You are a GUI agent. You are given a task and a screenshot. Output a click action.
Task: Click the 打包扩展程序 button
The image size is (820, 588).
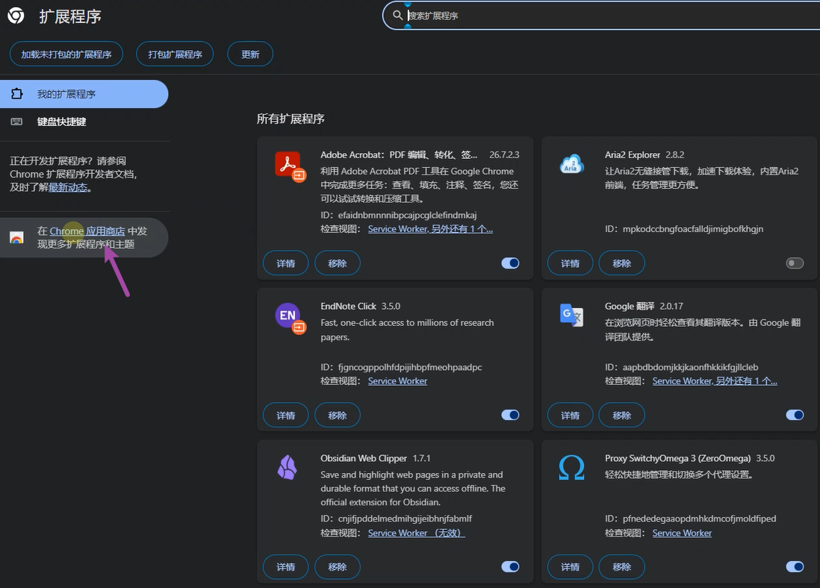(x=175, y=54)
